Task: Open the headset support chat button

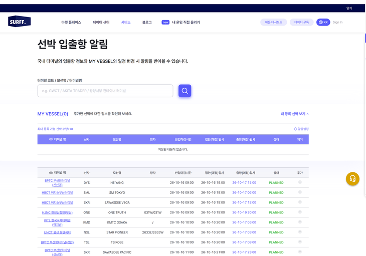Action: [352, 179]
